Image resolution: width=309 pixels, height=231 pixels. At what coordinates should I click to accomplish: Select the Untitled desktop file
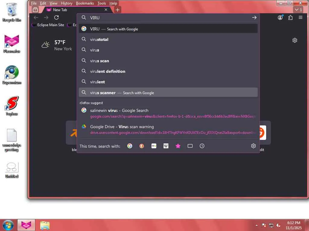pos(12,170)
